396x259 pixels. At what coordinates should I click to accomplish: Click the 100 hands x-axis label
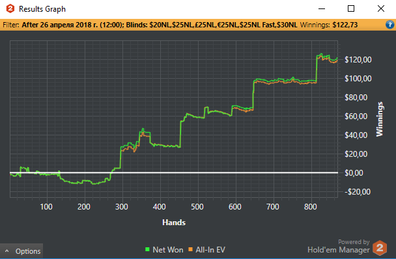point(46,207)
